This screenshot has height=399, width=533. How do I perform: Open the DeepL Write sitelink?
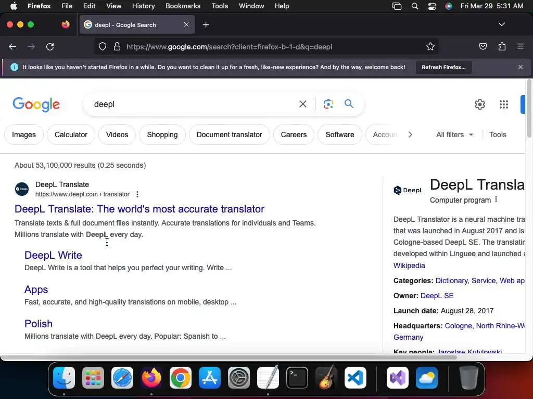point(53,255)
